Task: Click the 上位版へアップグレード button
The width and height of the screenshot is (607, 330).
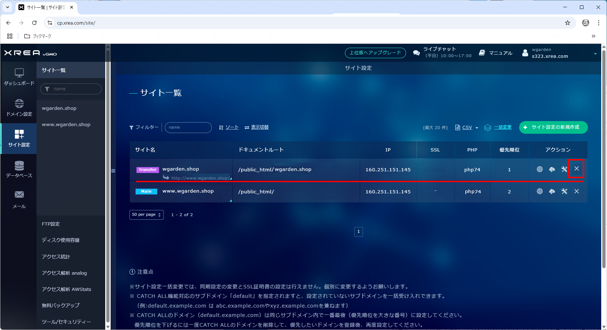Action: pos(375,53)
